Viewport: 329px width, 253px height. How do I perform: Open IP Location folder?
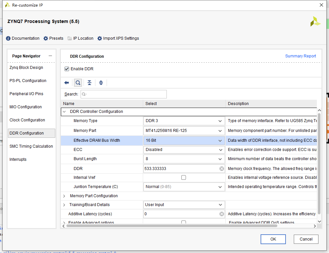pyautogui.click(x=70, y=38)
